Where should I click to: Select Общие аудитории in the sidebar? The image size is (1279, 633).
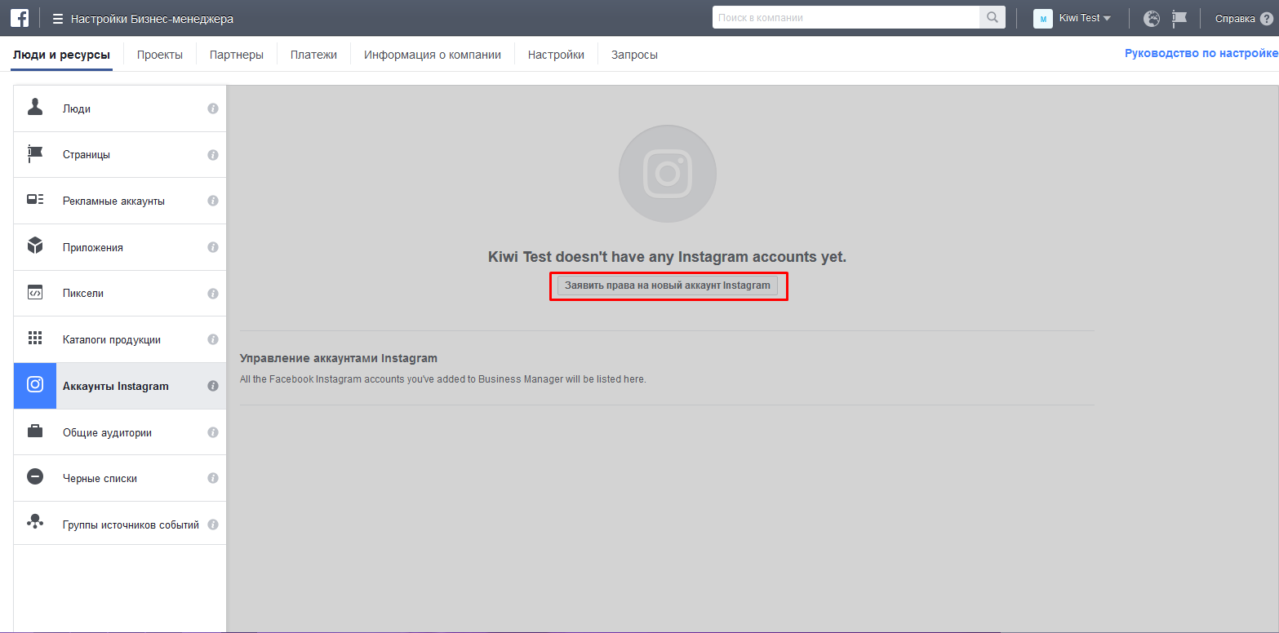tap(120, 432)
